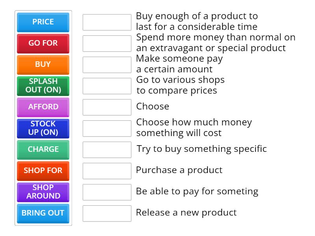The height and width of the screenshot is (236, 315).
Task: Select the box for 'Buy enough of a product' definition
Action: (107, 22)
